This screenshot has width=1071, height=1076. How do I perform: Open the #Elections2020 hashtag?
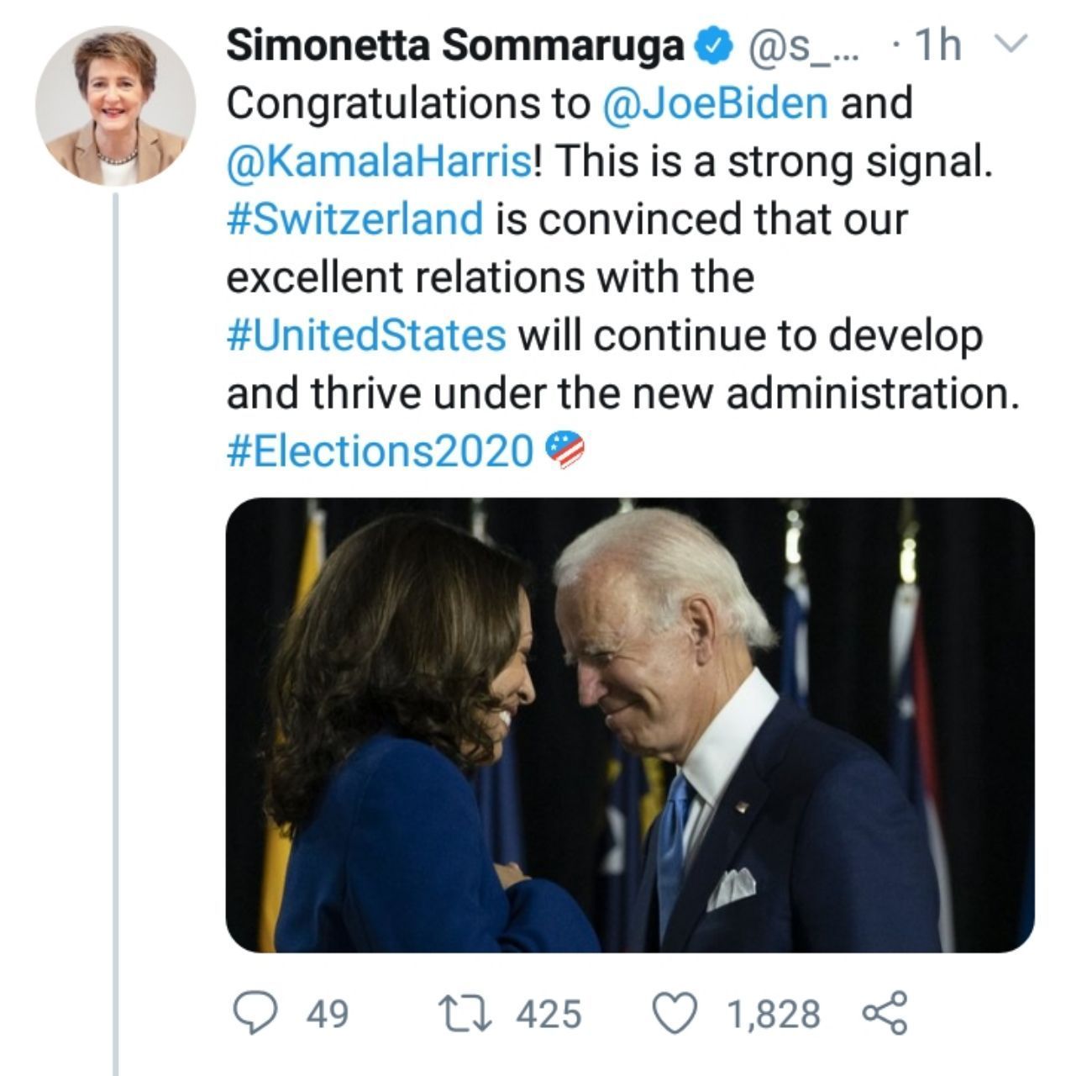coord(380,451)
